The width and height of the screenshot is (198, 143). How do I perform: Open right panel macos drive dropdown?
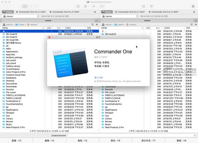coord(120,16)
